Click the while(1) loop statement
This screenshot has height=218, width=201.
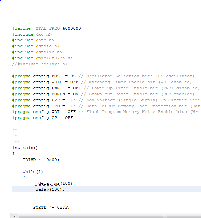(33, 172)
